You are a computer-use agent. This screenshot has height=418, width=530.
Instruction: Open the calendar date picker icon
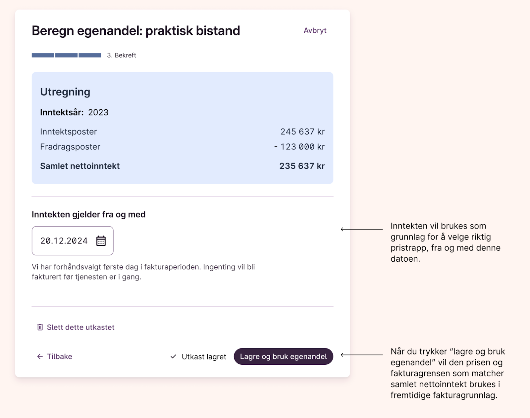coord(101,241)
